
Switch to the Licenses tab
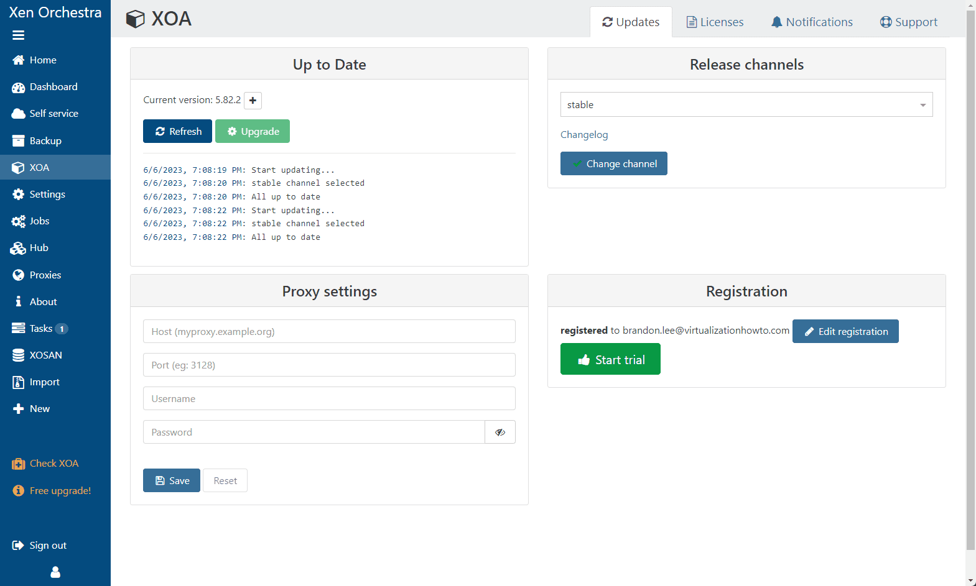pyautogui.click(x=715, y=22)
